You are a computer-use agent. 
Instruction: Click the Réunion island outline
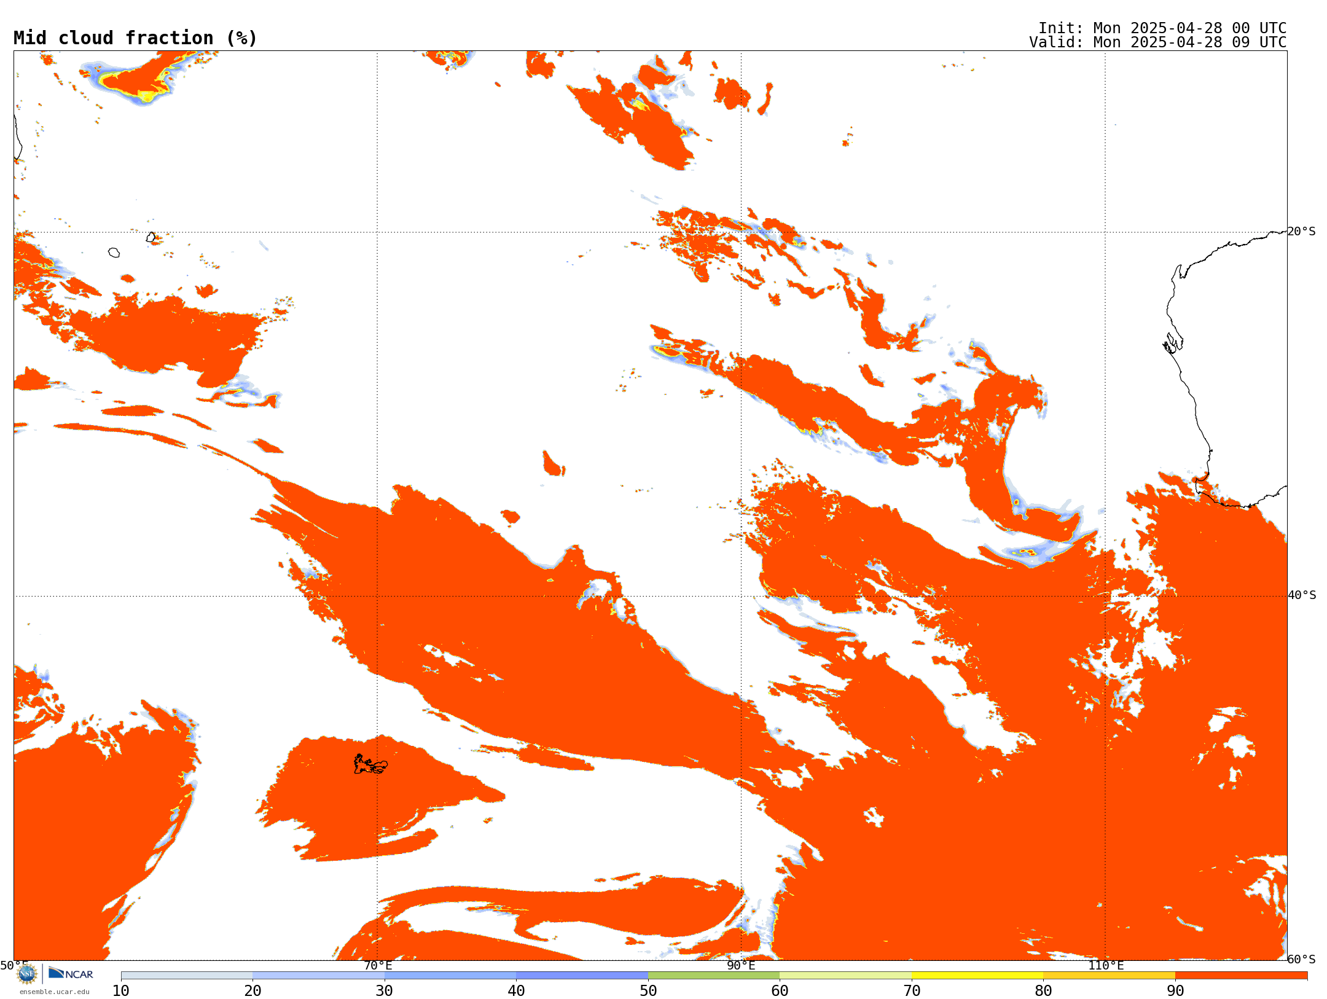pos(114,253)
